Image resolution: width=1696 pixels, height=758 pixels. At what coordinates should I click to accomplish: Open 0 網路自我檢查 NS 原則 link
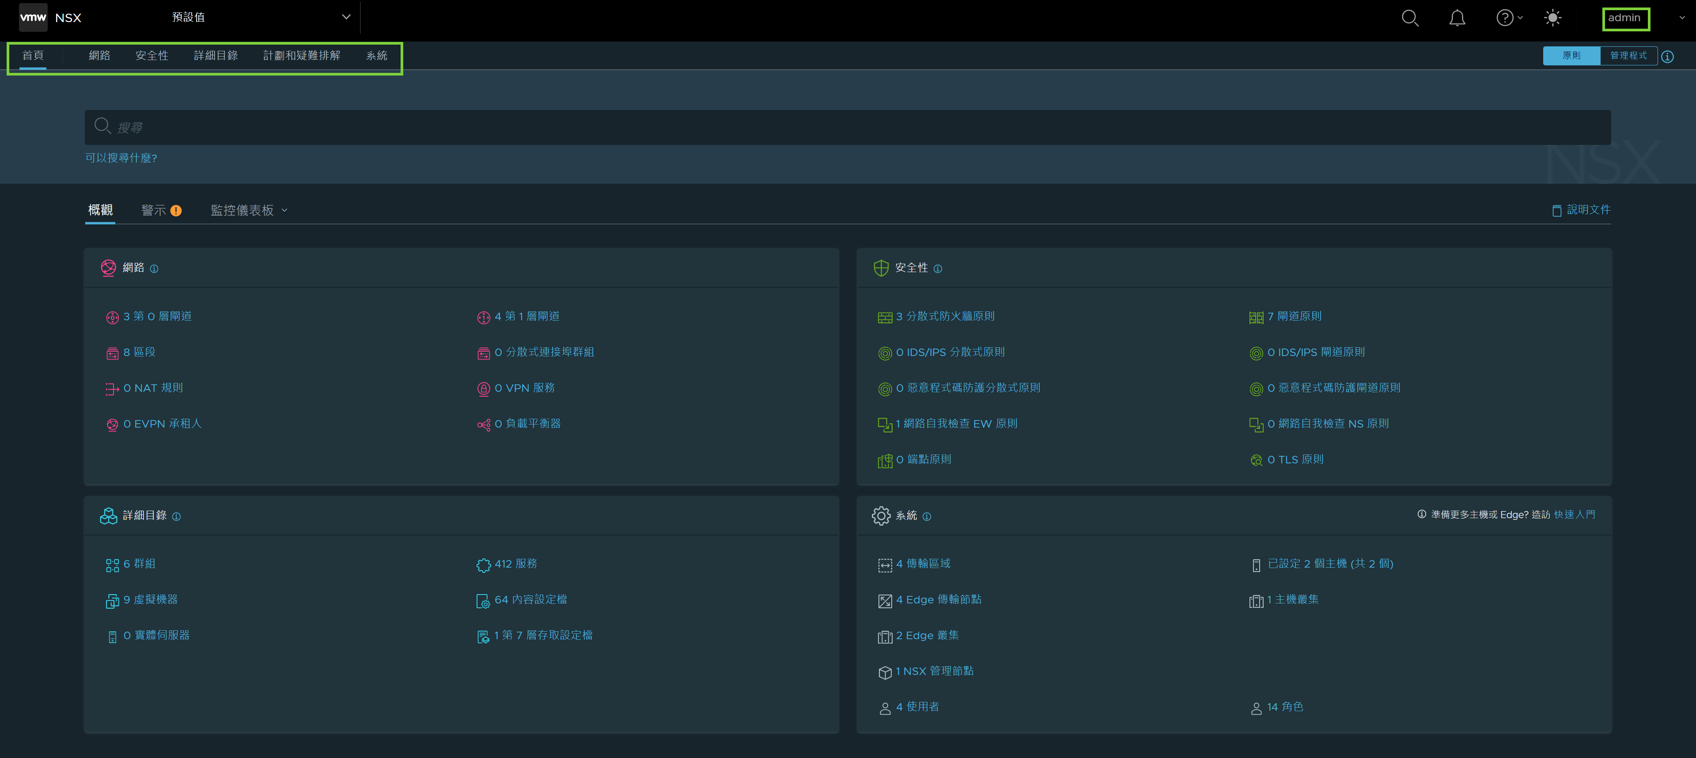[1328, 424]
